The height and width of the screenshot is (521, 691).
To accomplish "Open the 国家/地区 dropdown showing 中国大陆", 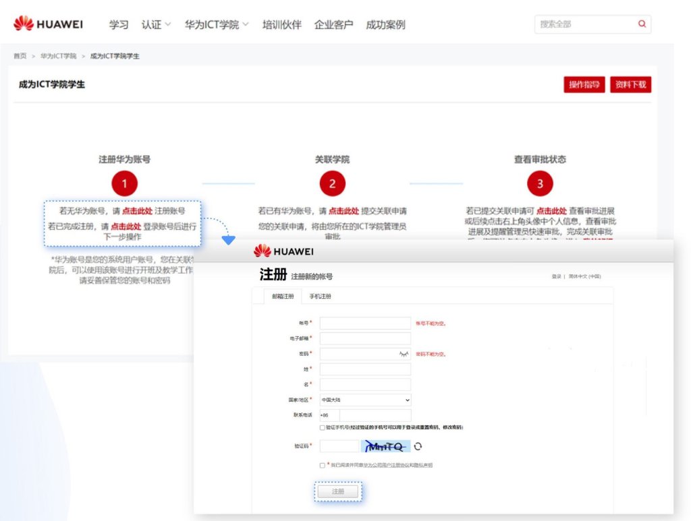I will point(365,400).
